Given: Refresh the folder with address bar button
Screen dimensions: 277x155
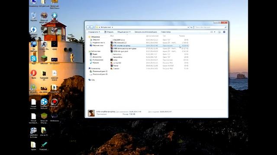Looking at the screenshot, I should [191, 27].
